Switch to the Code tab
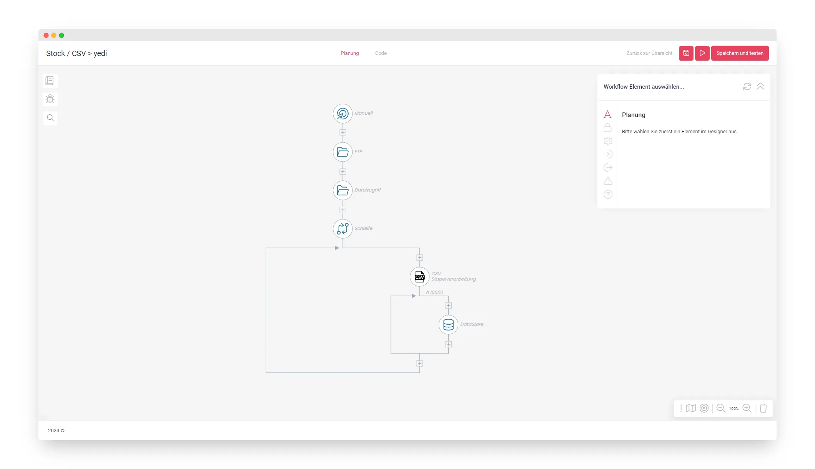The height and width of the screenshot is (469, 815). (x=381, y=53)
